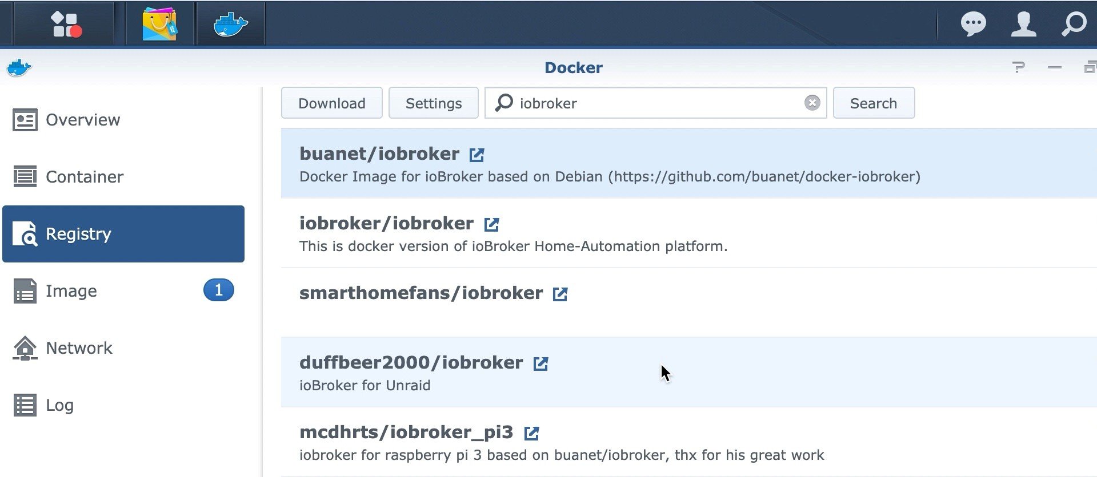Click the Container sidebar icon
The height and width of the screenshot is (477, 1097).
tap(25, 177)
